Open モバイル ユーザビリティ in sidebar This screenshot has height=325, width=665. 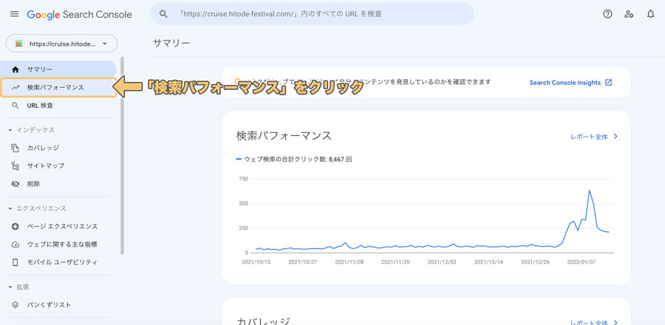[58, 262]
